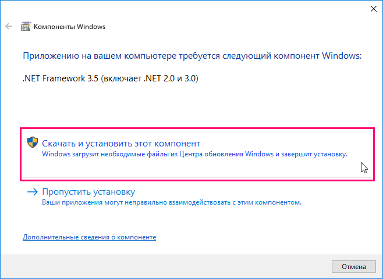Click the "Отмена" button
This screenshot has height=279, width=383.
coord(354,267)
